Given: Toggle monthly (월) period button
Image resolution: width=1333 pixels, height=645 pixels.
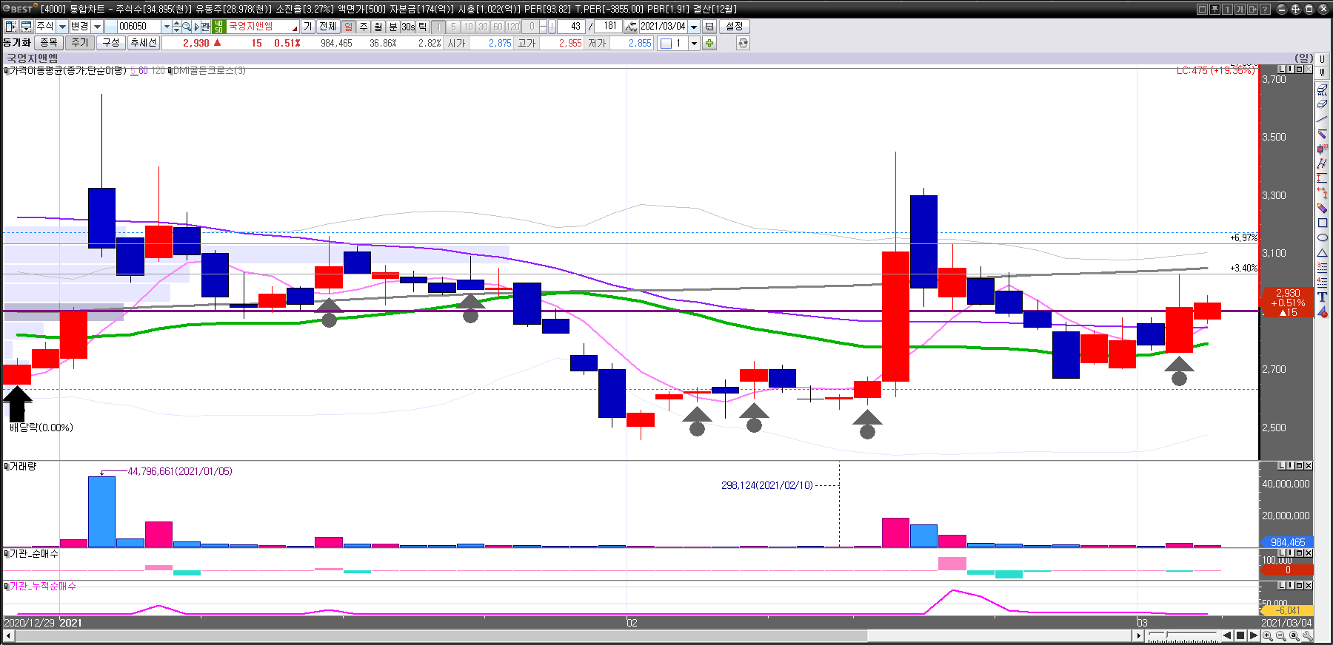Looking at the screenshot, I should coord(378,27).
